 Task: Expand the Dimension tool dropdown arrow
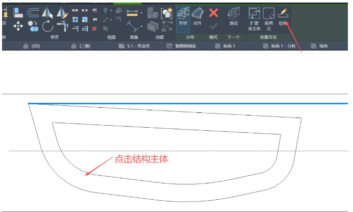142,27
